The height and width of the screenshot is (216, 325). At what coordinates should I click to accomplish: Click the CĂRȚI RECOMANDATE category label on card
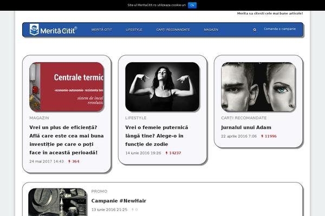coord(244,118)
